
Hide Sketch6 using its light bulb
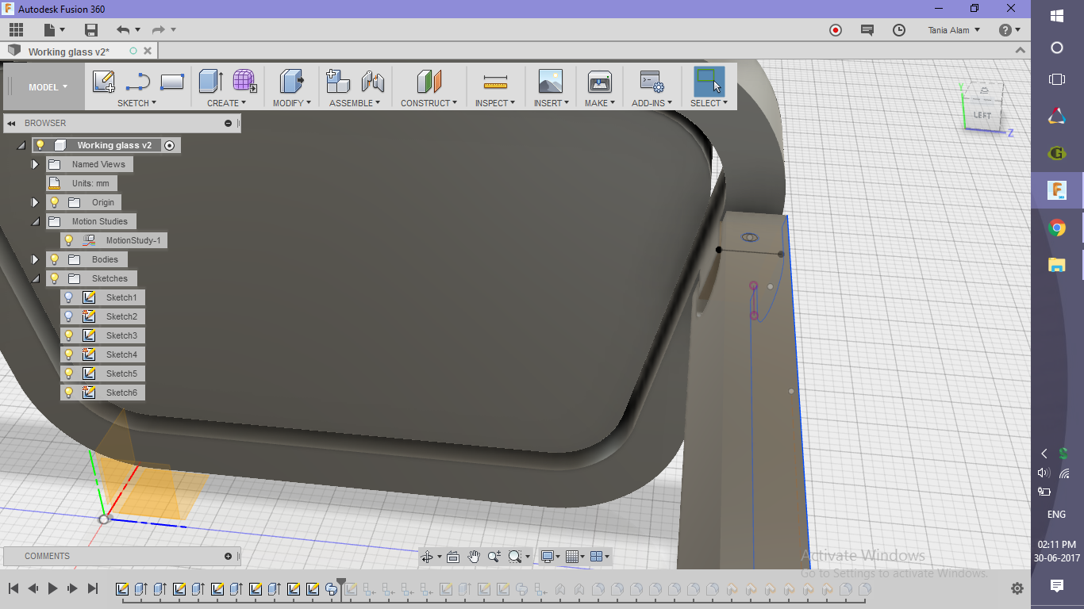pos(69,393)
